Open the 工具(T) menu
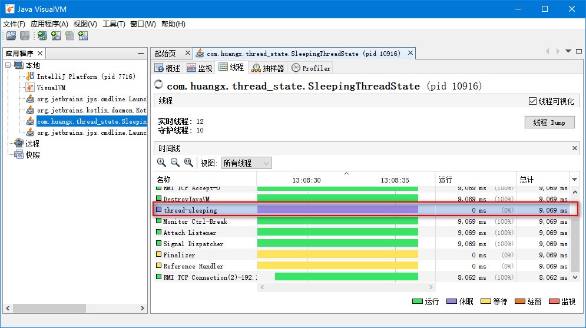Screen dimensions: 586x328 114,24
